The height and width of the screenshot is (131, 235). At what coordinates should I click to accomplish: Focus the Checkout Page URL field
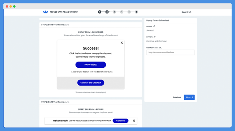click(x=171, y=52)
